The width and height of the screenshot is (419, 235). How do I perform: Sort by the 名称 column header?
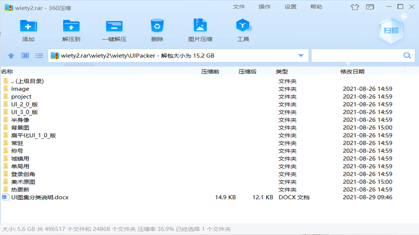[7, 71]
